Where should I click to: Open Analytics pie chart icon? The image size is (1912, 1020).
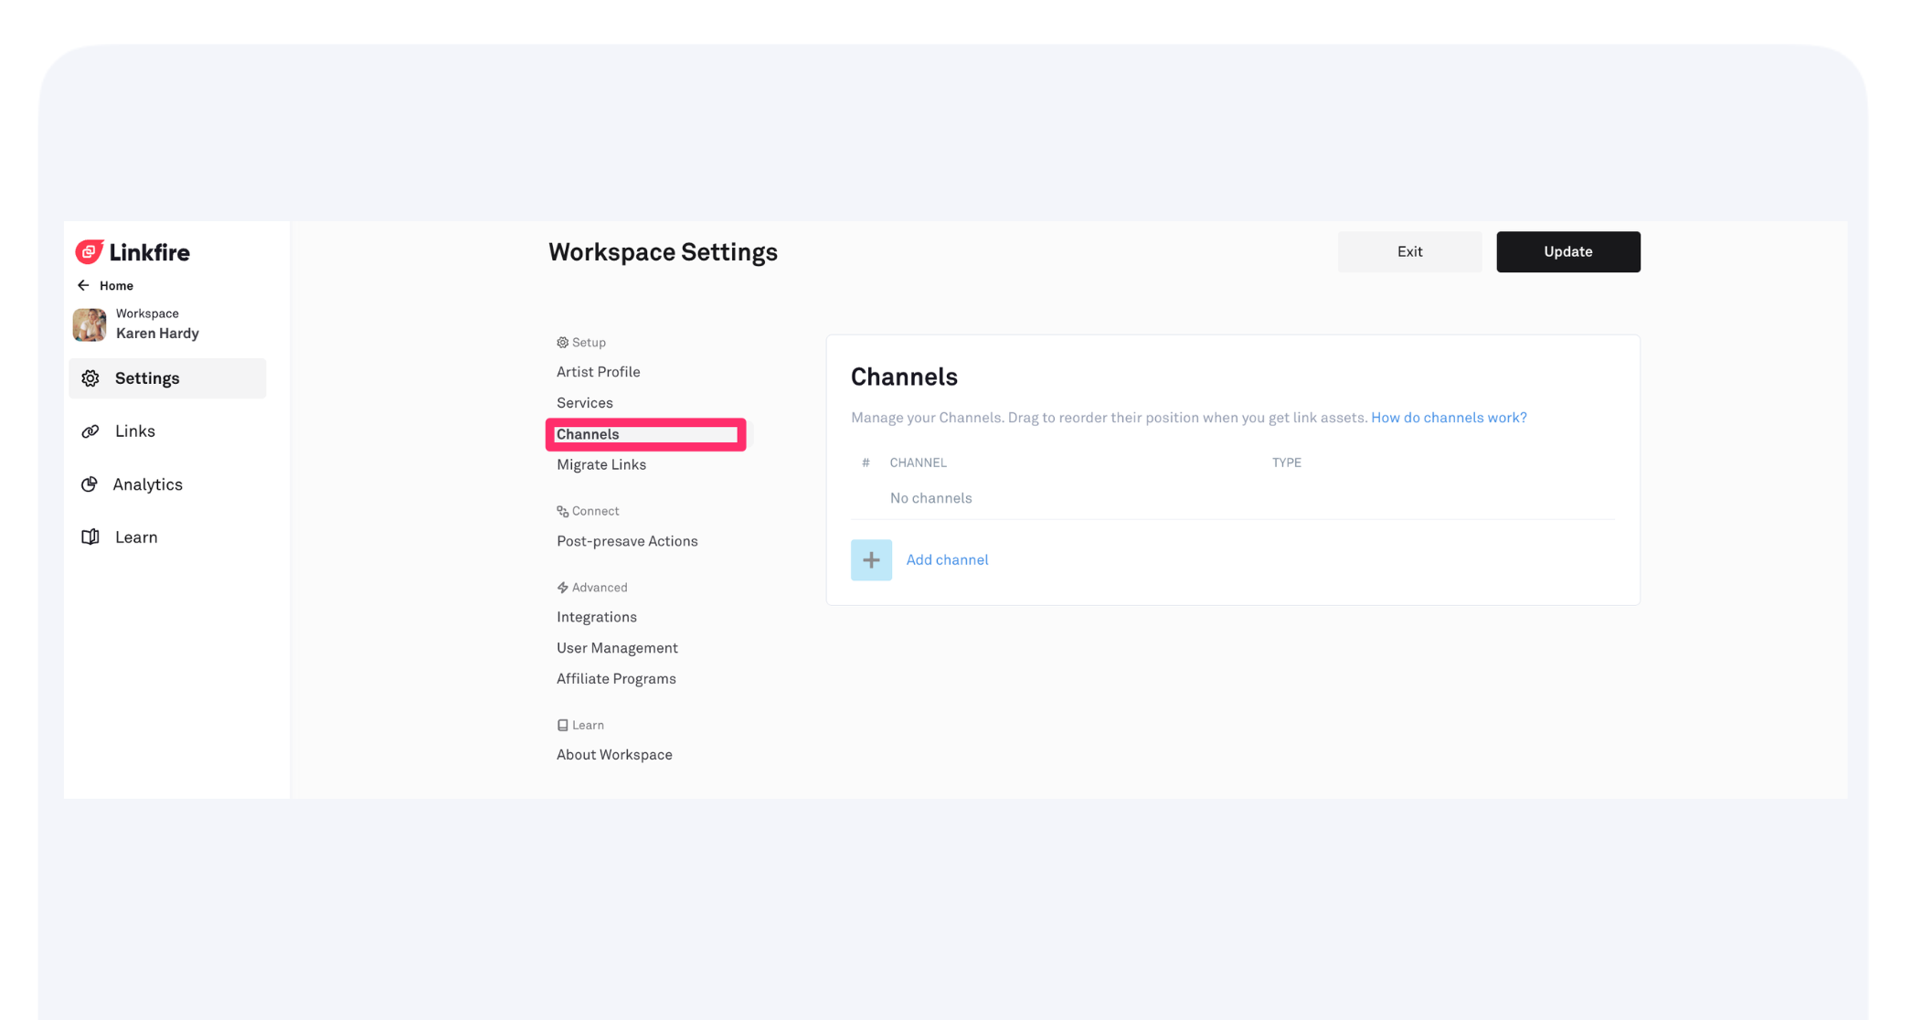[x=90, y=484]
